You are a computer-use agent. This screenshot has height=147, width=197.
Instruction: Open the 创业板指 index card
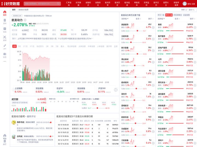85,90
